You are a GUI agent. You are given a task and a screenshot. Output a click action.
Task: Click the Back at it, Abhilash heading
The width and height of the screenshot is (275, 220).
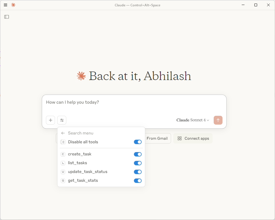(x=140, y=76)
